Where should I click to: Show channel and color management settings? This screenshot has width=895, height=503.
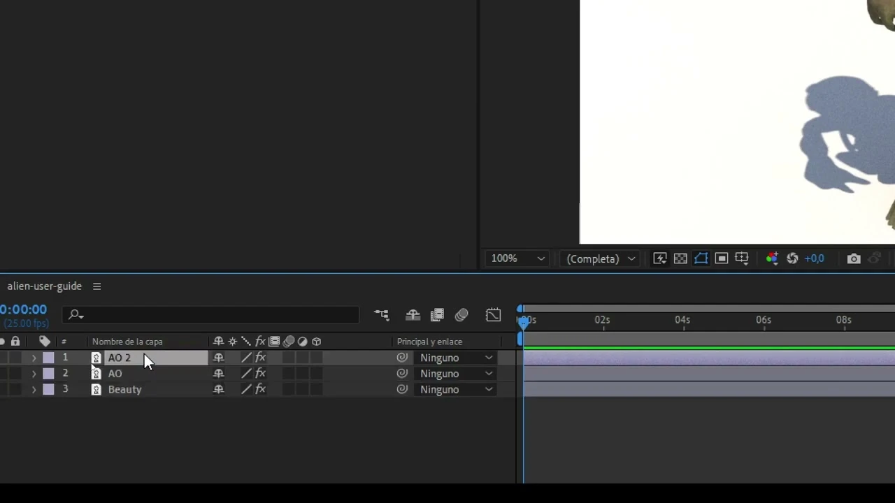click(772, 258)
